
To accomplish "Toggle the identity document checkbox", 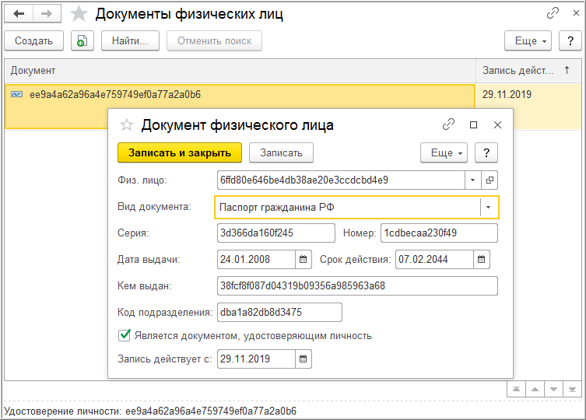I will (124, 336).
